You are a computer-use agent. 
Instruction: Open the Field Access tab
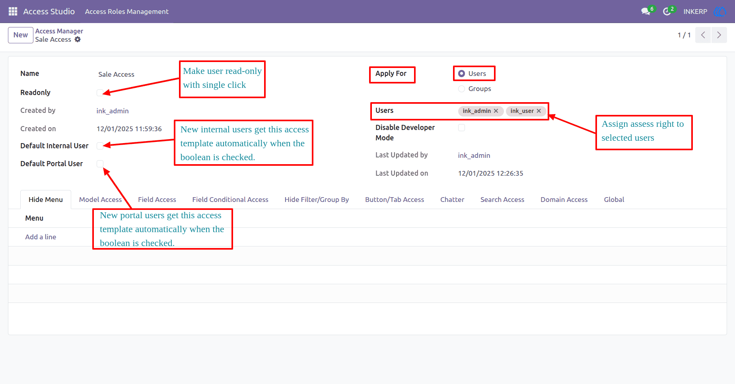click(x=157, y=200)
